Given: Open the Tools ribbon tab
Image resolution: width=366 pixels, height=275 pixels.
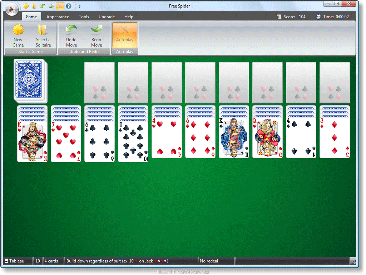Looking at the screenshot, I should (84, 16).
